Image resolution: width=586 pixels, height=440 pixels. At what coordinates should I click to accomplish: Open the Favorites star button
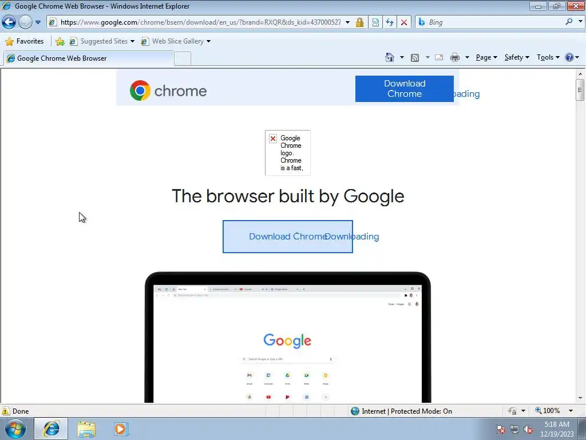[25, 41]
